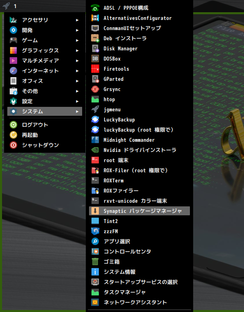Click the Midnight Commander icon
The width and height of the screenshot is (244, 312).
click(x=95, y=140)
